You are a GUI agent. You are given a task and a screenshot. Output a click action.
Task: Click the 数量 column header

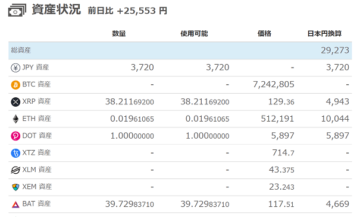[x=119, y=34]
